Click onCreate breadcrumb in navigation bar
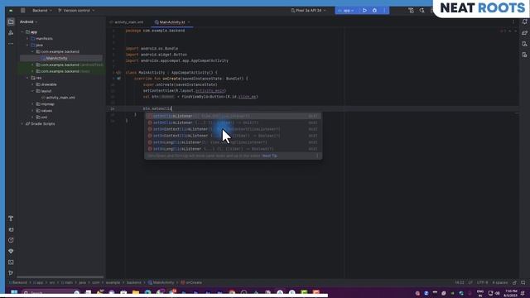The height and width of the screenshot is (298, 530). (191, 282)
